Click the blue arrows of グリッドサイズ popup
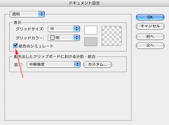This screenshot has width=169, height=125. [x=77, y=29]
